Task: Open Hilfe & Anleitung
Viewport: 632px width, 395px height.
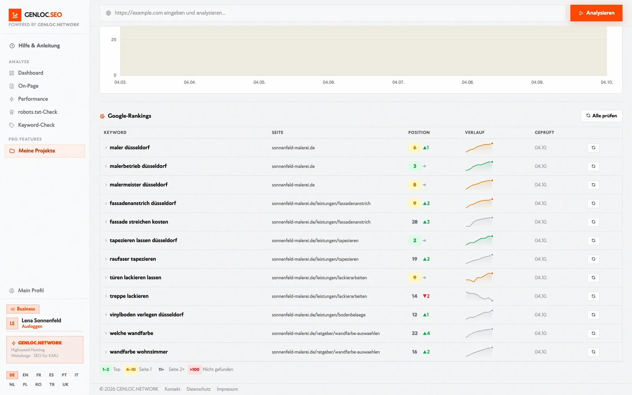Action: (x=45, y=46)
